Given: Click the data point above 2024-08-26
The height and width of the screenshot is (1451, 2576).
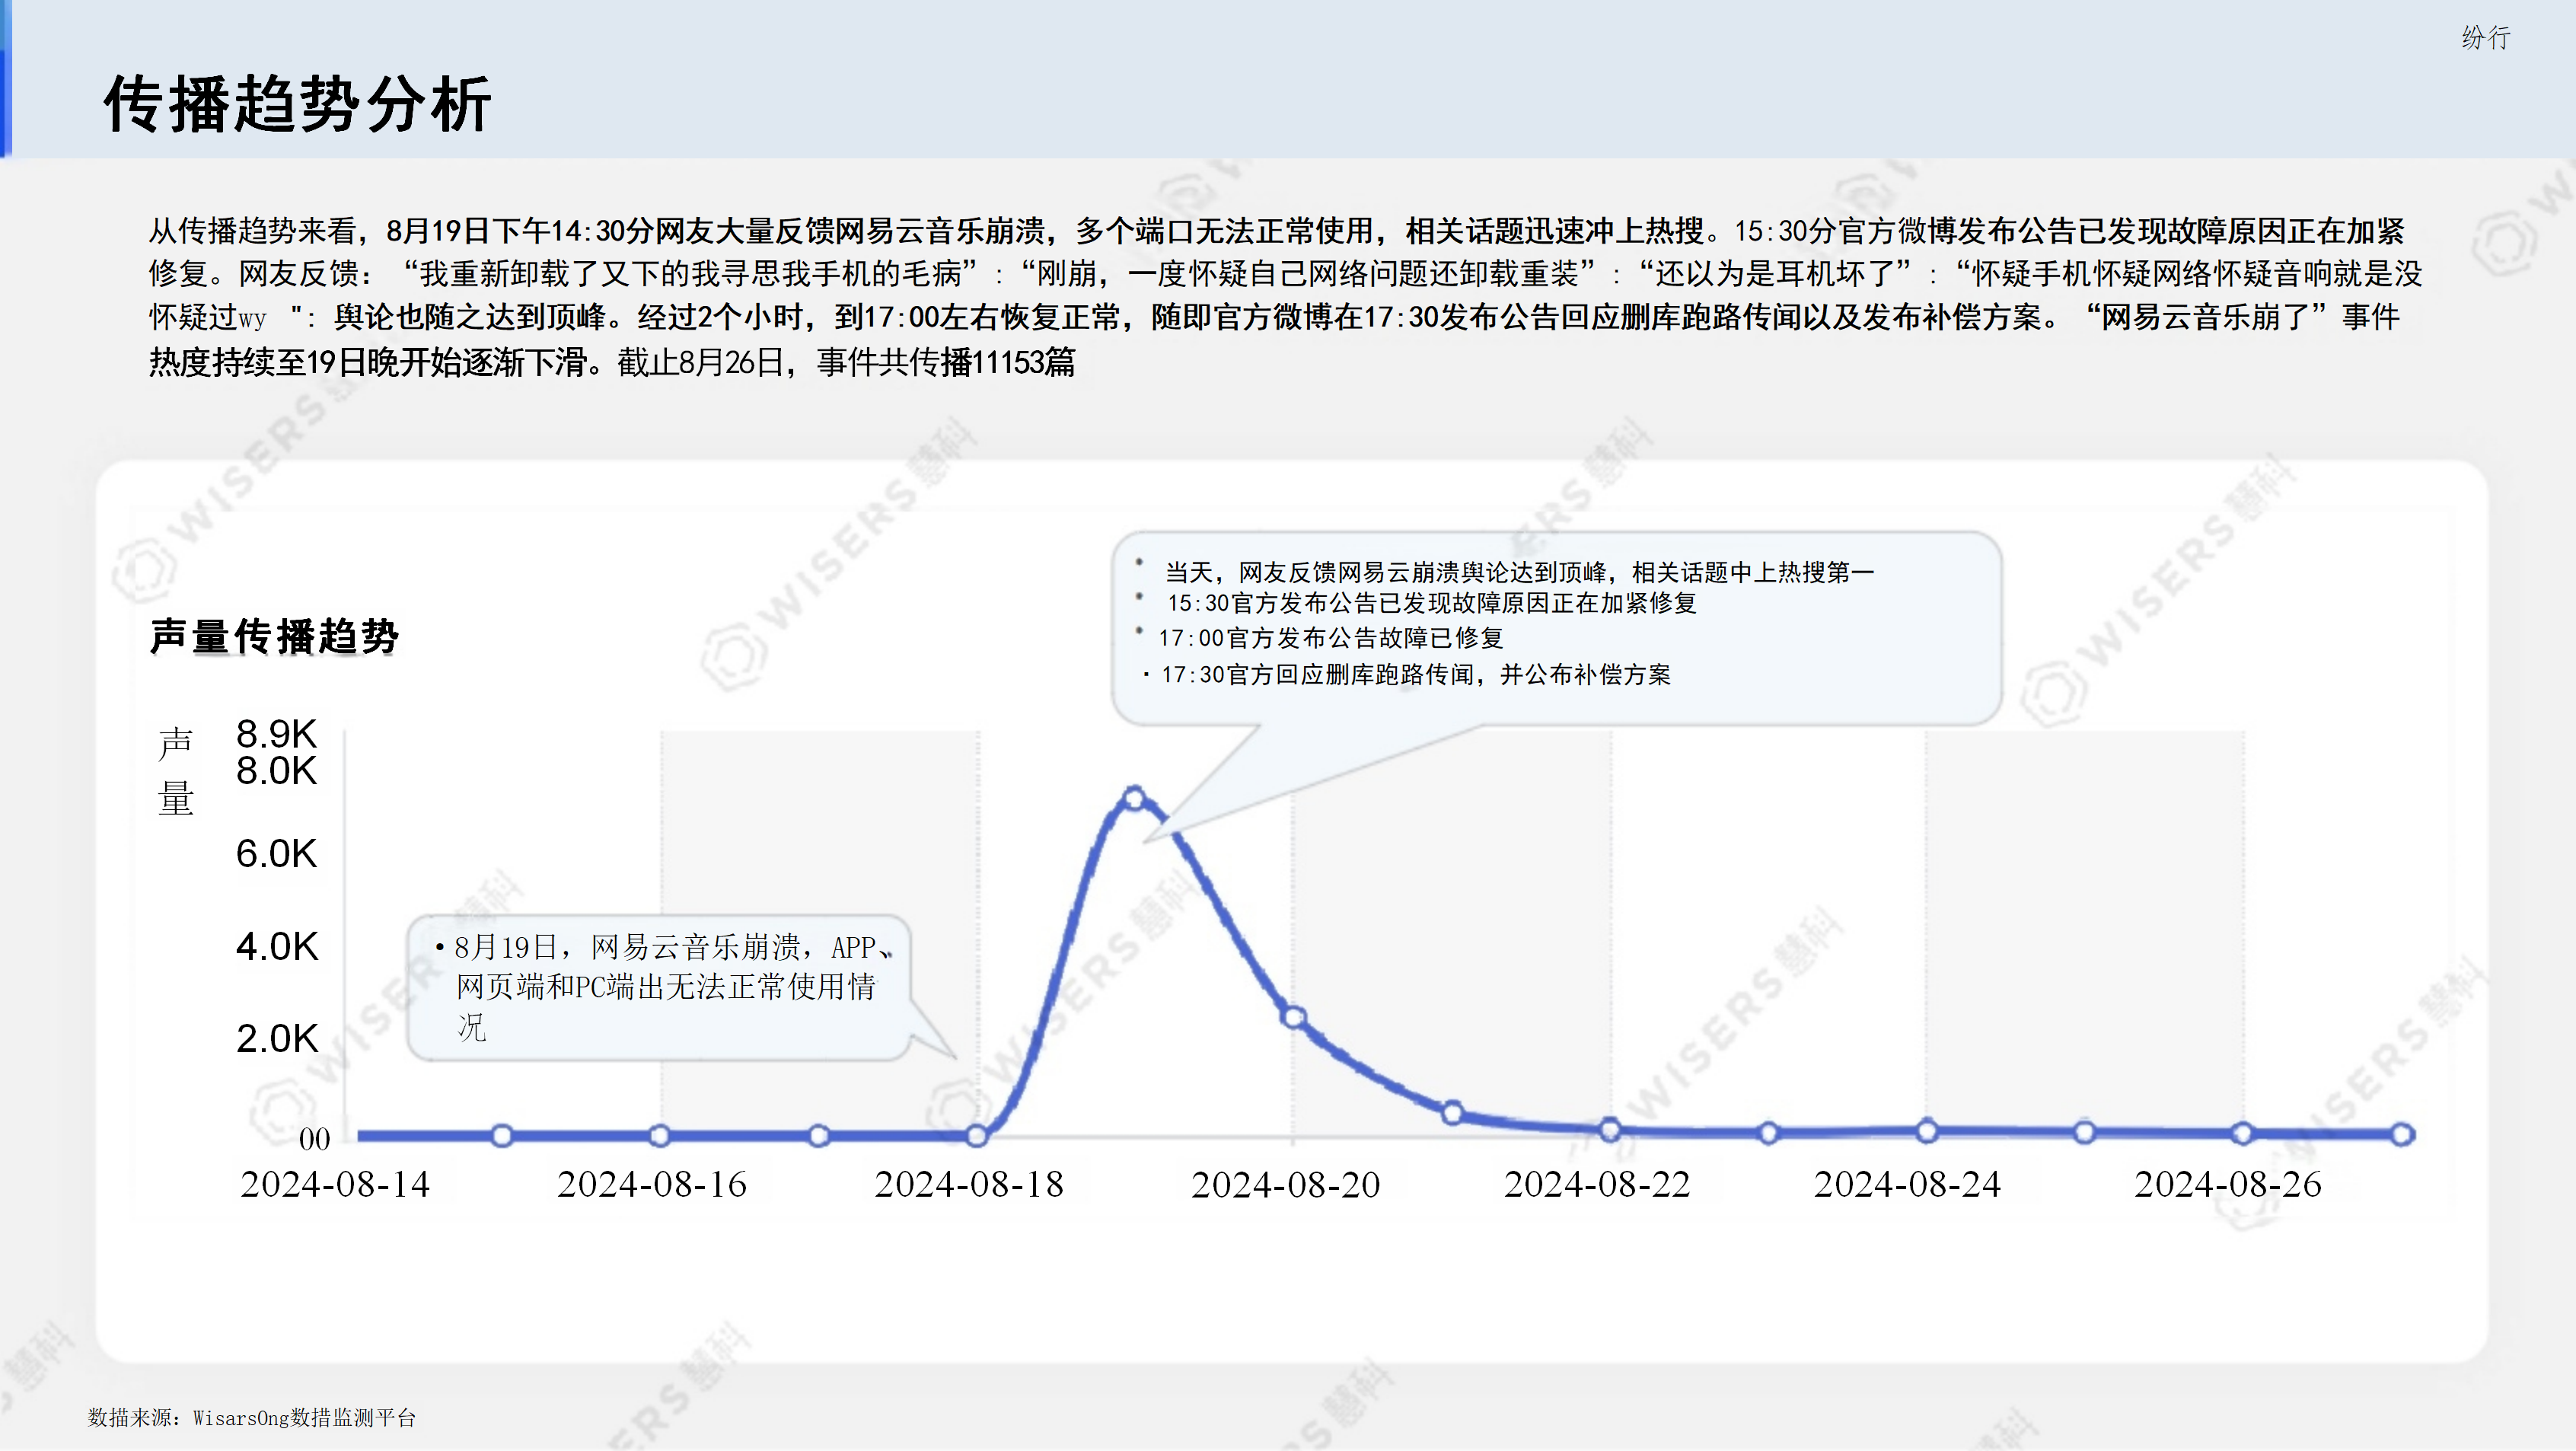Looking at the screenshot, I should (x=2243, y=1133).
